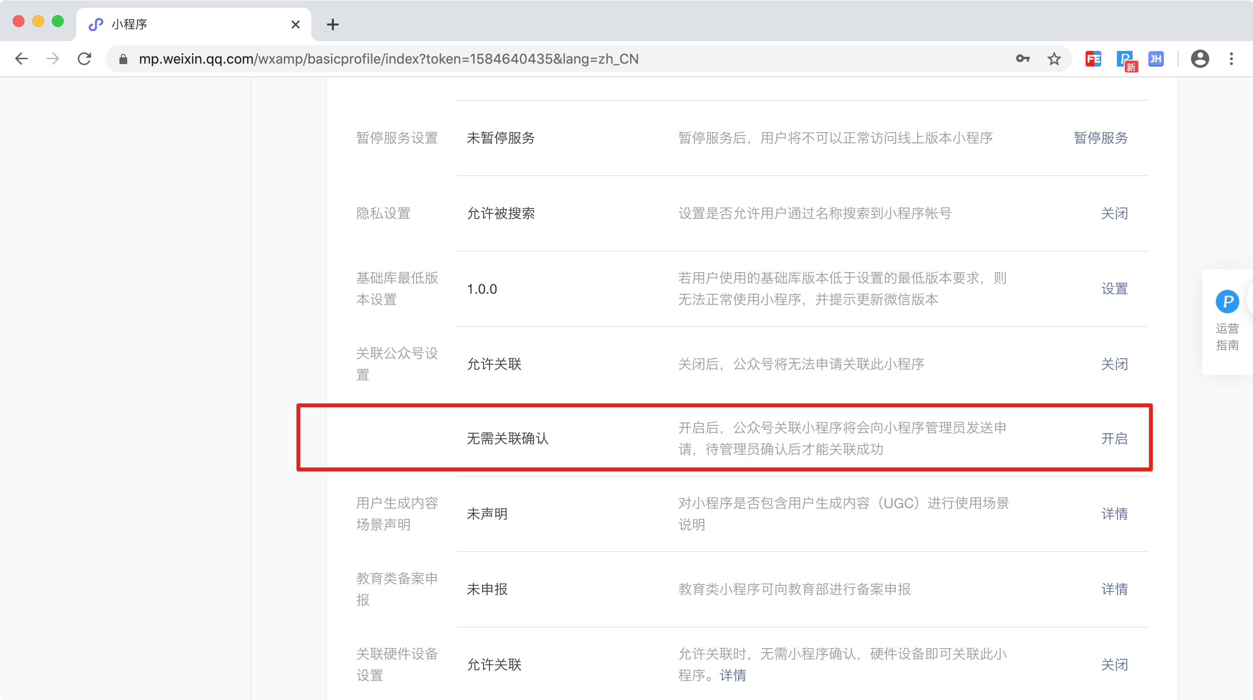Open Chrome three-dot menu
Screen dimensions: 1253x700
click(x=1231, y=59)
